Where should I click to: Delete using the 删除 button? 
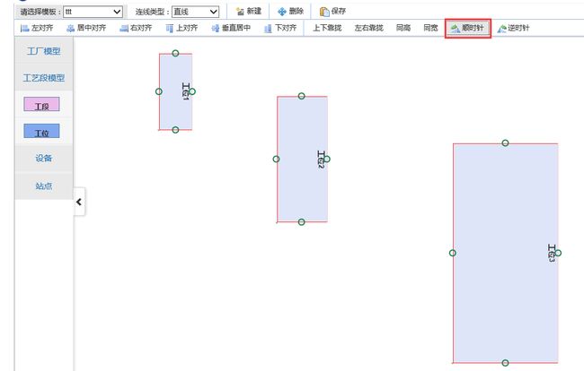point(291,12)
